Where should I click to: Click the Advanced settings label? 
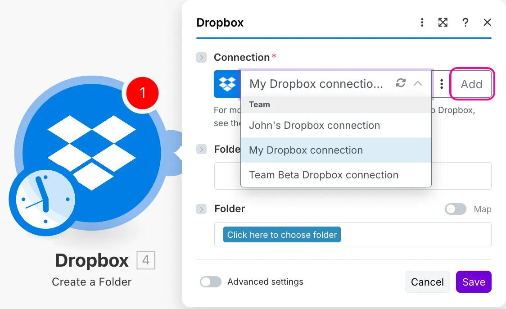pos(265,282)
